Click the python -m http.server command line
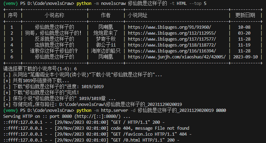This screenshot has height=143, width=266. tap(115, 110)
